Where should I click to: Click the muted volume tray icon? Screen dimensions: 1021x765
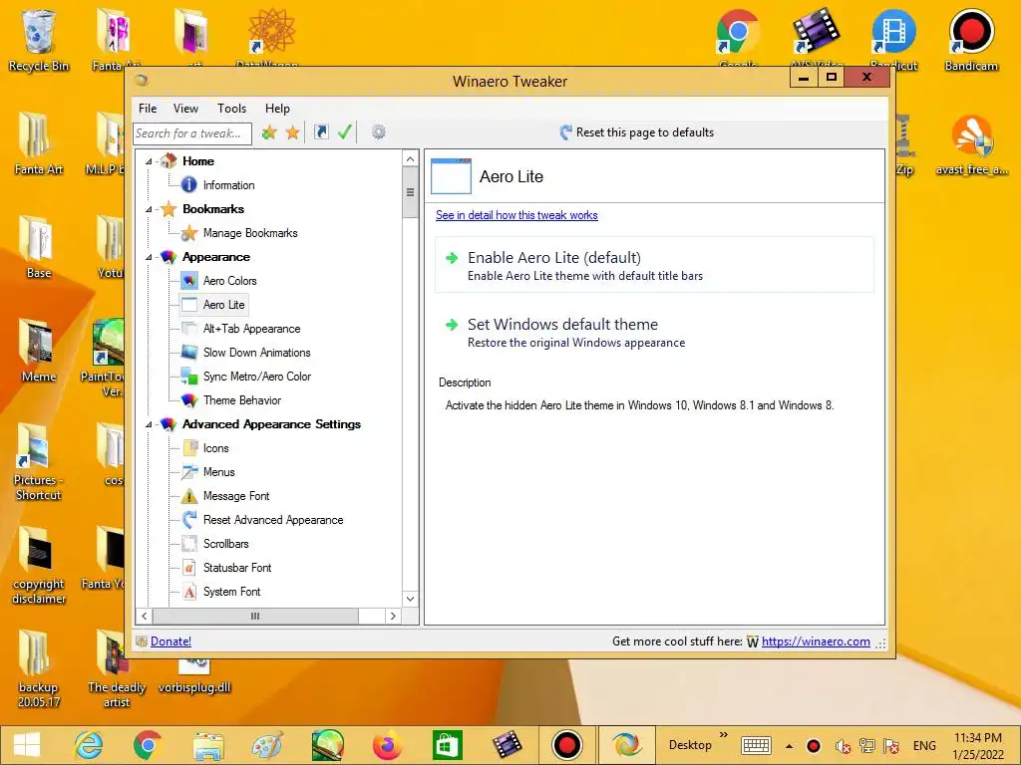[843, 745]
